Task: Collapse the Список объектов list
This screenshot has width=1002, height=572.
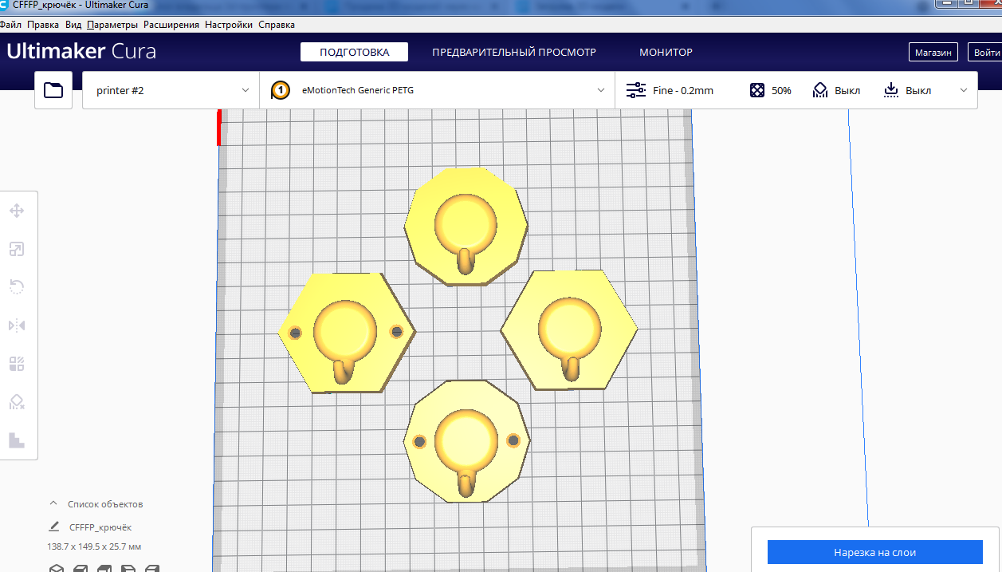Action: [x=53, y=503]
